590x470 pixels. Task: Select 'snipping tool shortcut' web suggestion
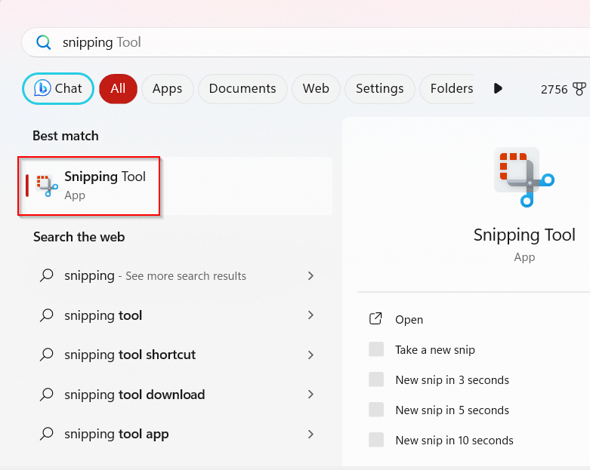point(175,355)
